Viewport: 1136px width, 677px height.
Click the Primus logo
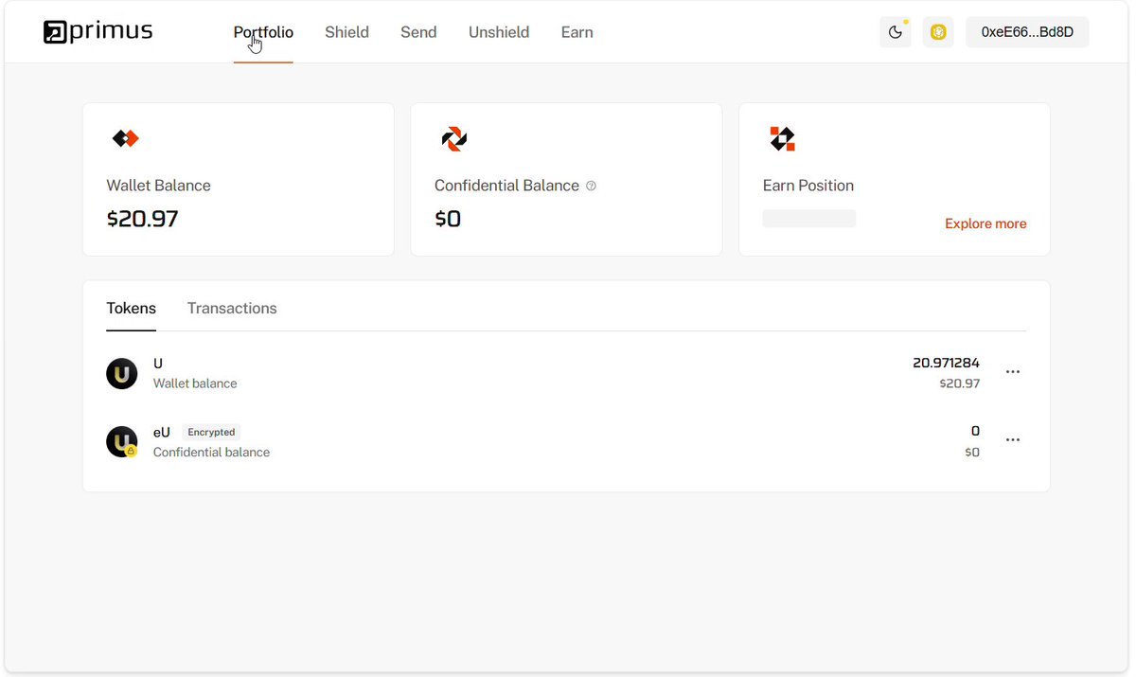point(98,32)
